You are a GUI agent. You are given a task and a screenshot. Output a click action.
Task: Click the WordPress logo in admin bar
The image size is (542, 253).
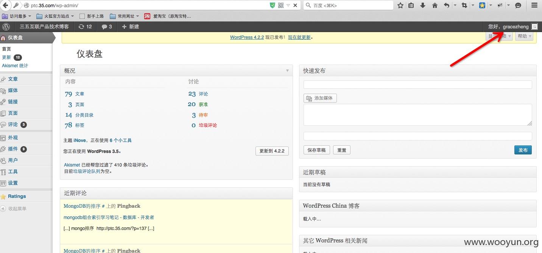[x=6, y=26]
